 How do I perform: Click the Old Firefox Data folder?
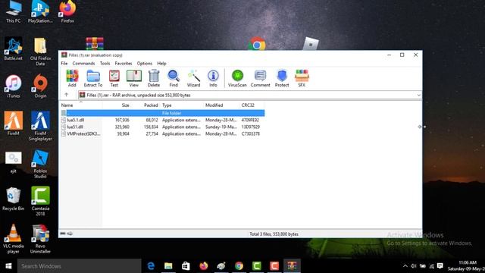(x=40, y=52)
